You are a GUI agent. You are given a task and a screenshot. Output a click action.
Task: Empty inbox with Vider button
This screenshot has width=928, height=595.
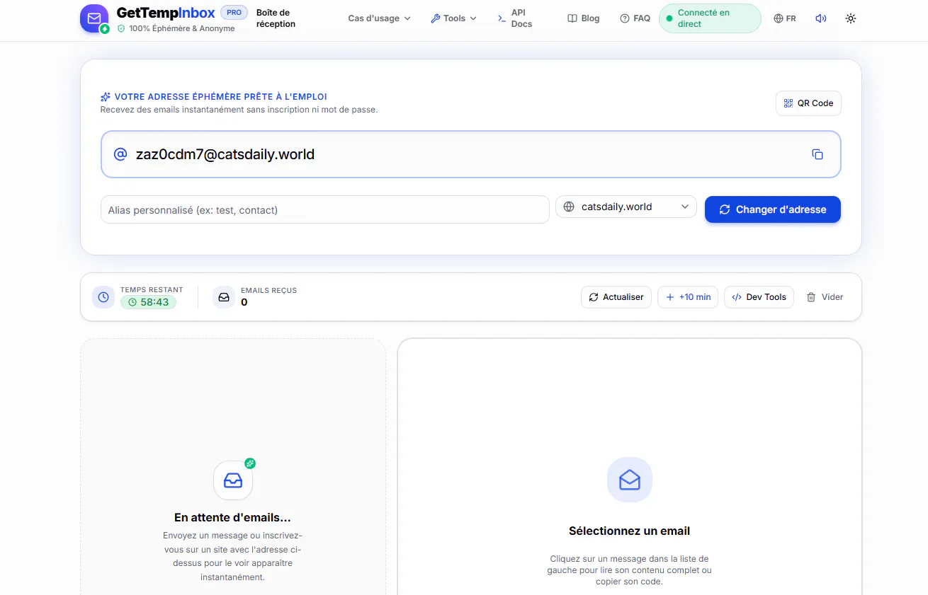tap(825, 297)
